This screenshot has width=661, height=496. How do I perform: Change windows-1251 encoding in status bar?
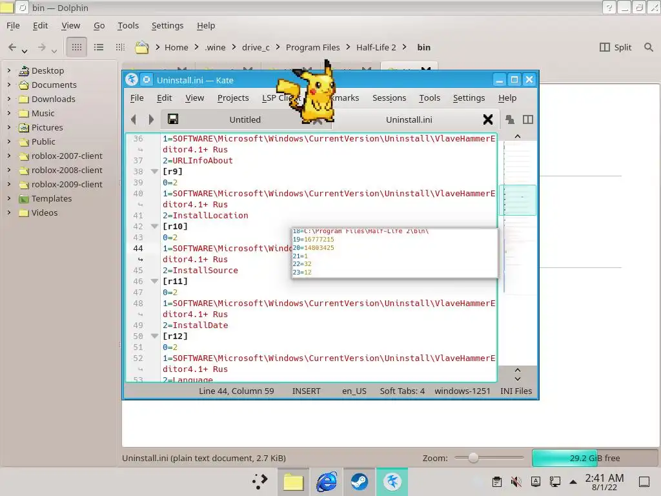pyautogui.click(x=462, y=391)
